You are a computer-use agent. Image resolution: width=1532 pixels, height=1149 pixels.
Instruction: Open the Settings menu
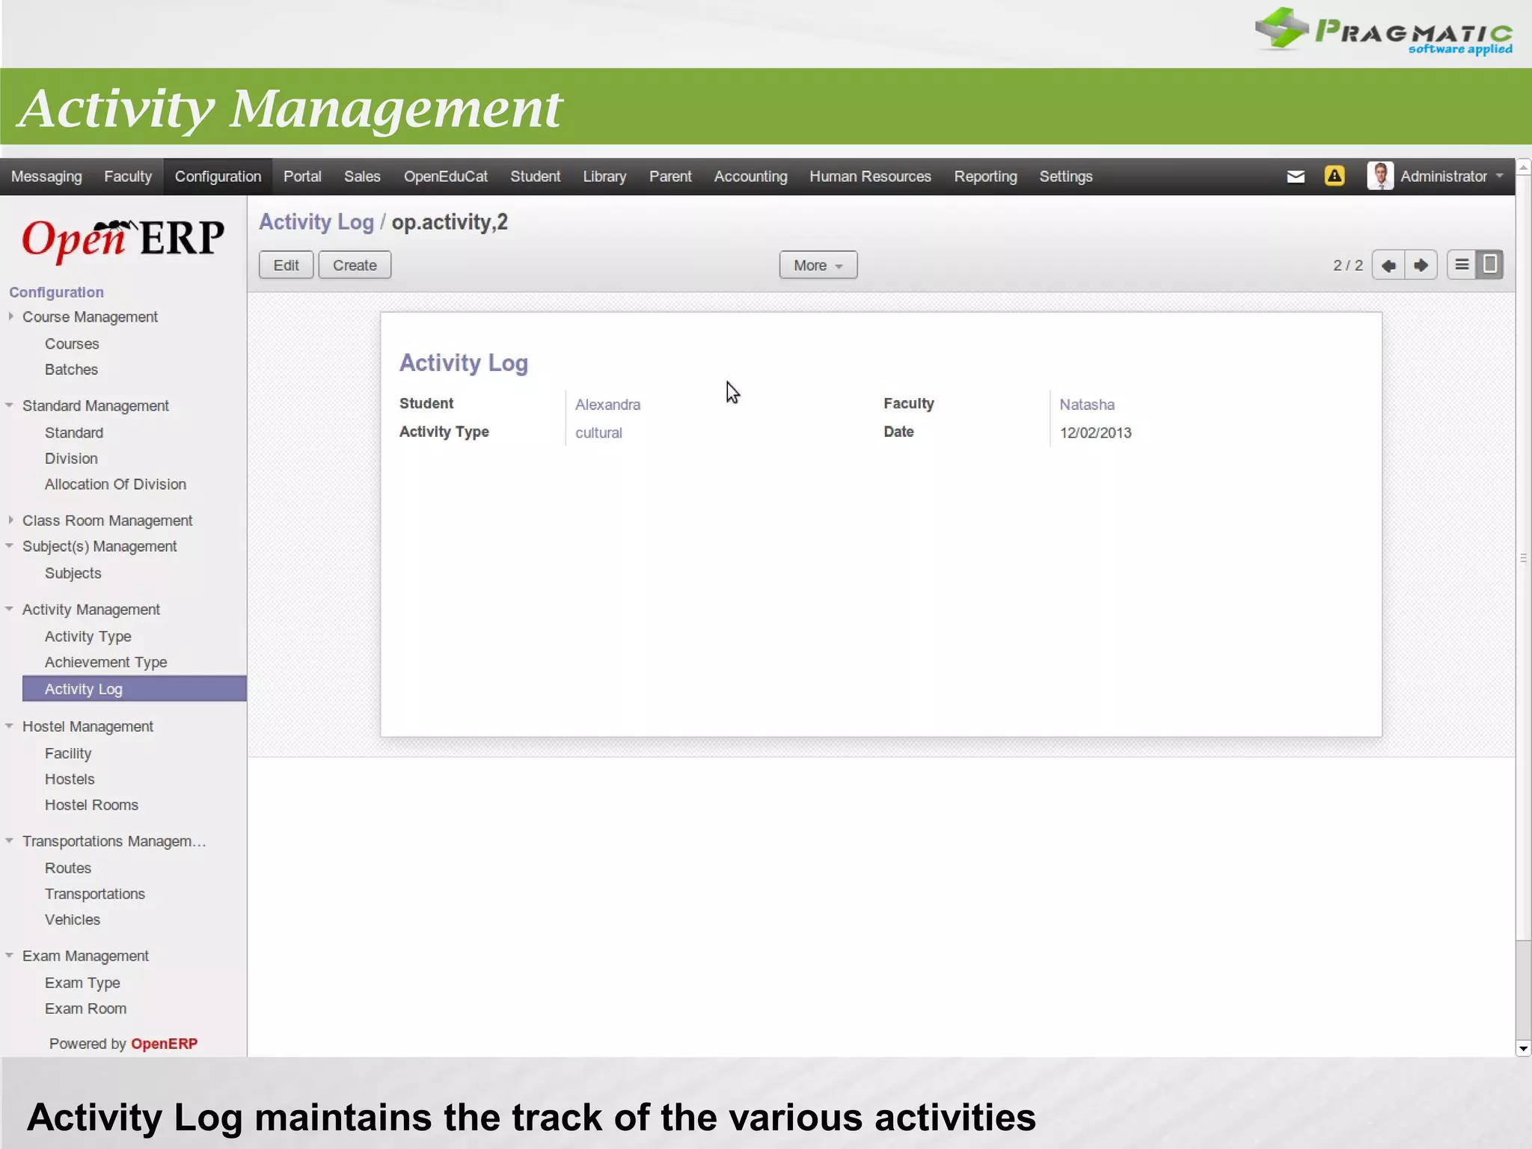coord(1065,177)
